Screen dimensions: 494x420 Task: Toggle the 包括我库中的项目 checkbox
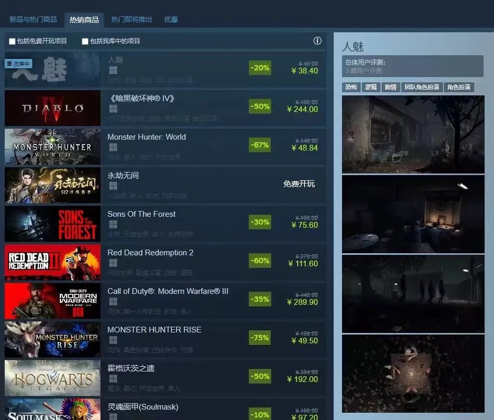[85, 41]
